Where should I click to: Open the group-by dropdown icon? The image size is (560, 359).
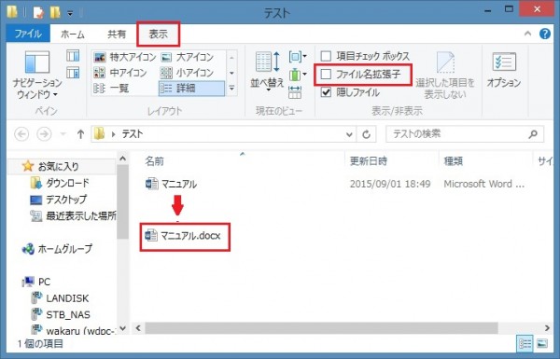coord(298,56)
